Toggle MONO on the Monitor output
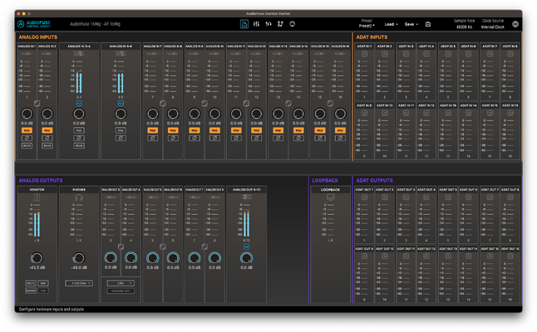The height and width of the screenshot is (332, 537). point(31,290)
